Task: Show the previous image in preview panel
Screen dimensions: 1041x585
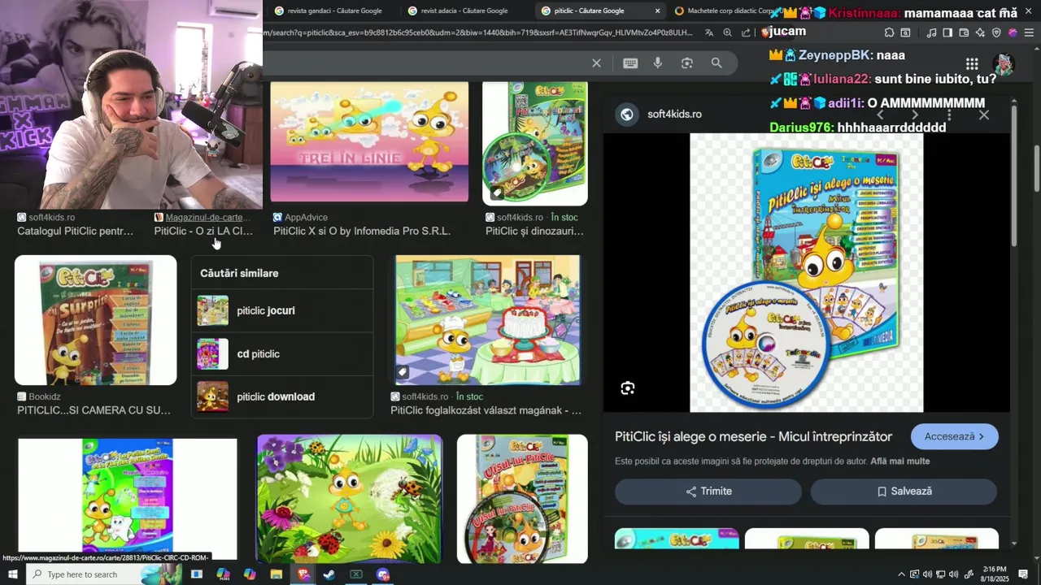Action: pyautogui.click(x=880, y=115)
